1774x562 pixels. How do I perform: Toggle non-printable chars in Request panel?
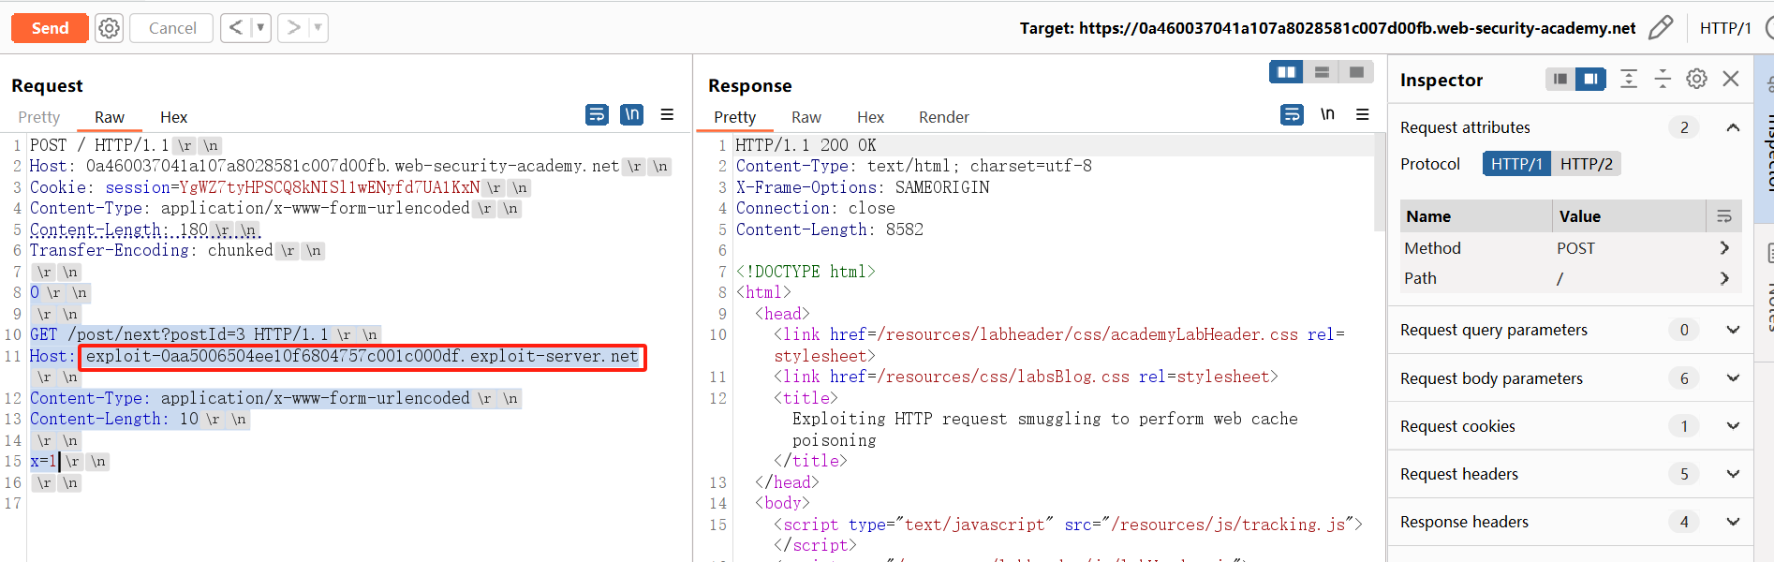[x=632, y=114]
